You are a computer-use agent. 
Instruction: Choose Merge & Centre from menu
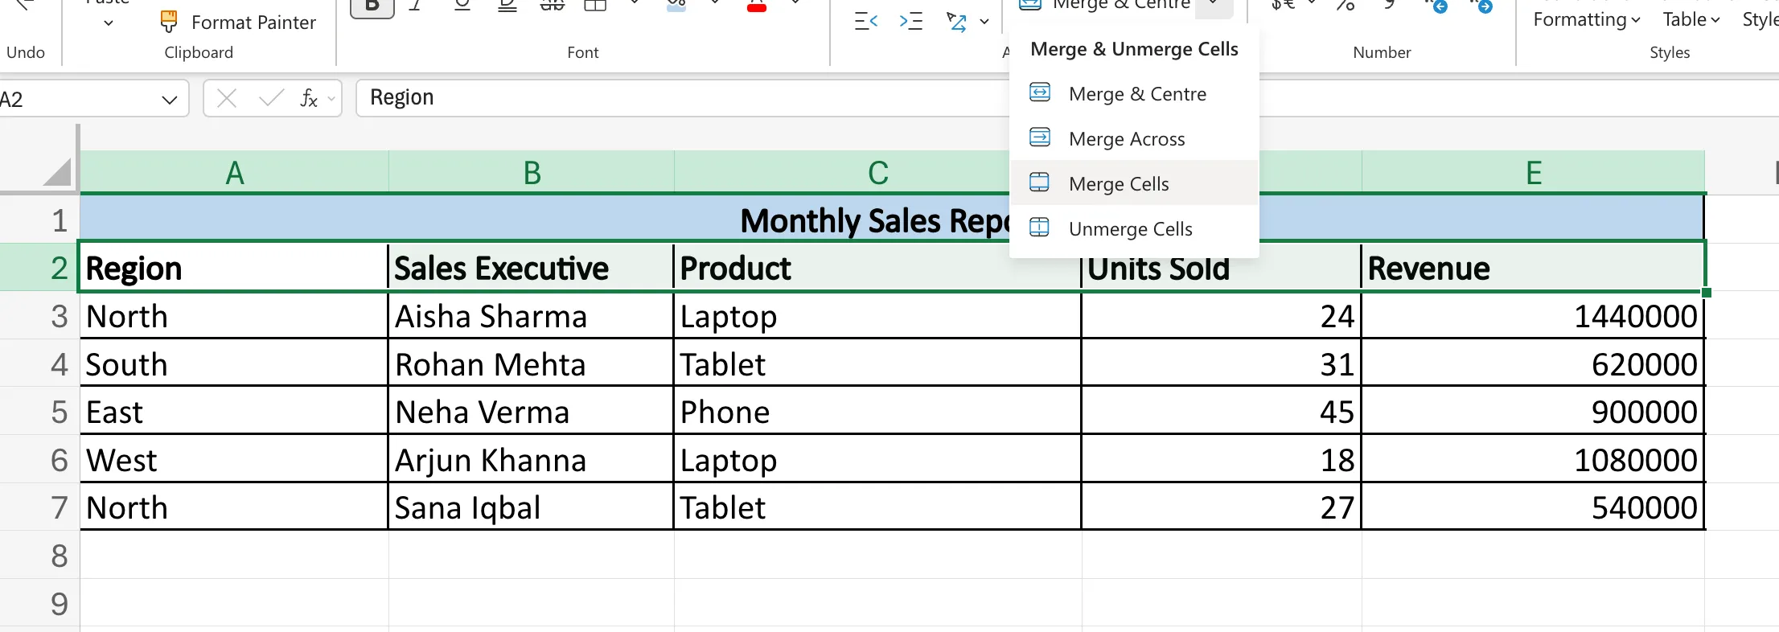point(1136,94)
